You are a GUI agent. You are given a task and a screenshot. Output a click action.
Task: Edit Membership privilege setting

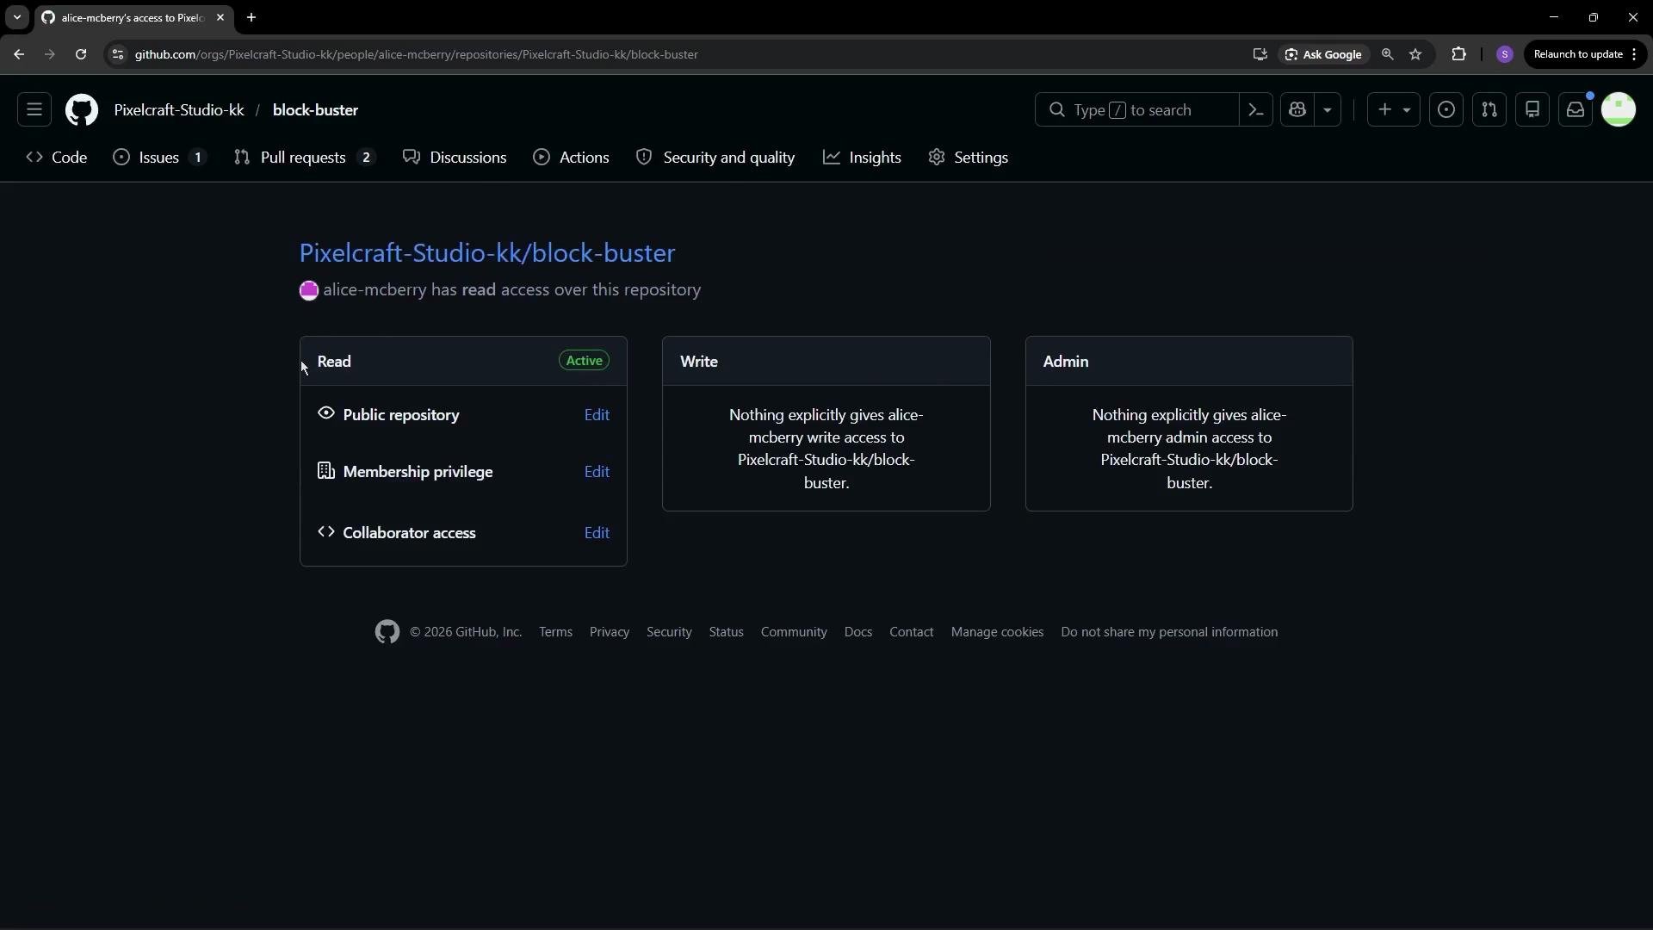click(x=597, y=472)
